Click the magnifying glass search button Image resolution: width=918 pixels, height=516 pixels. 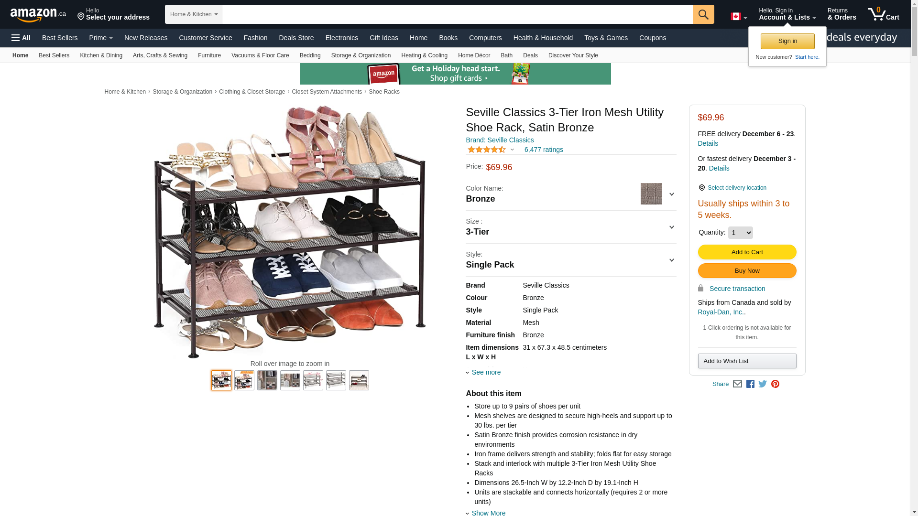coord(703,14)
